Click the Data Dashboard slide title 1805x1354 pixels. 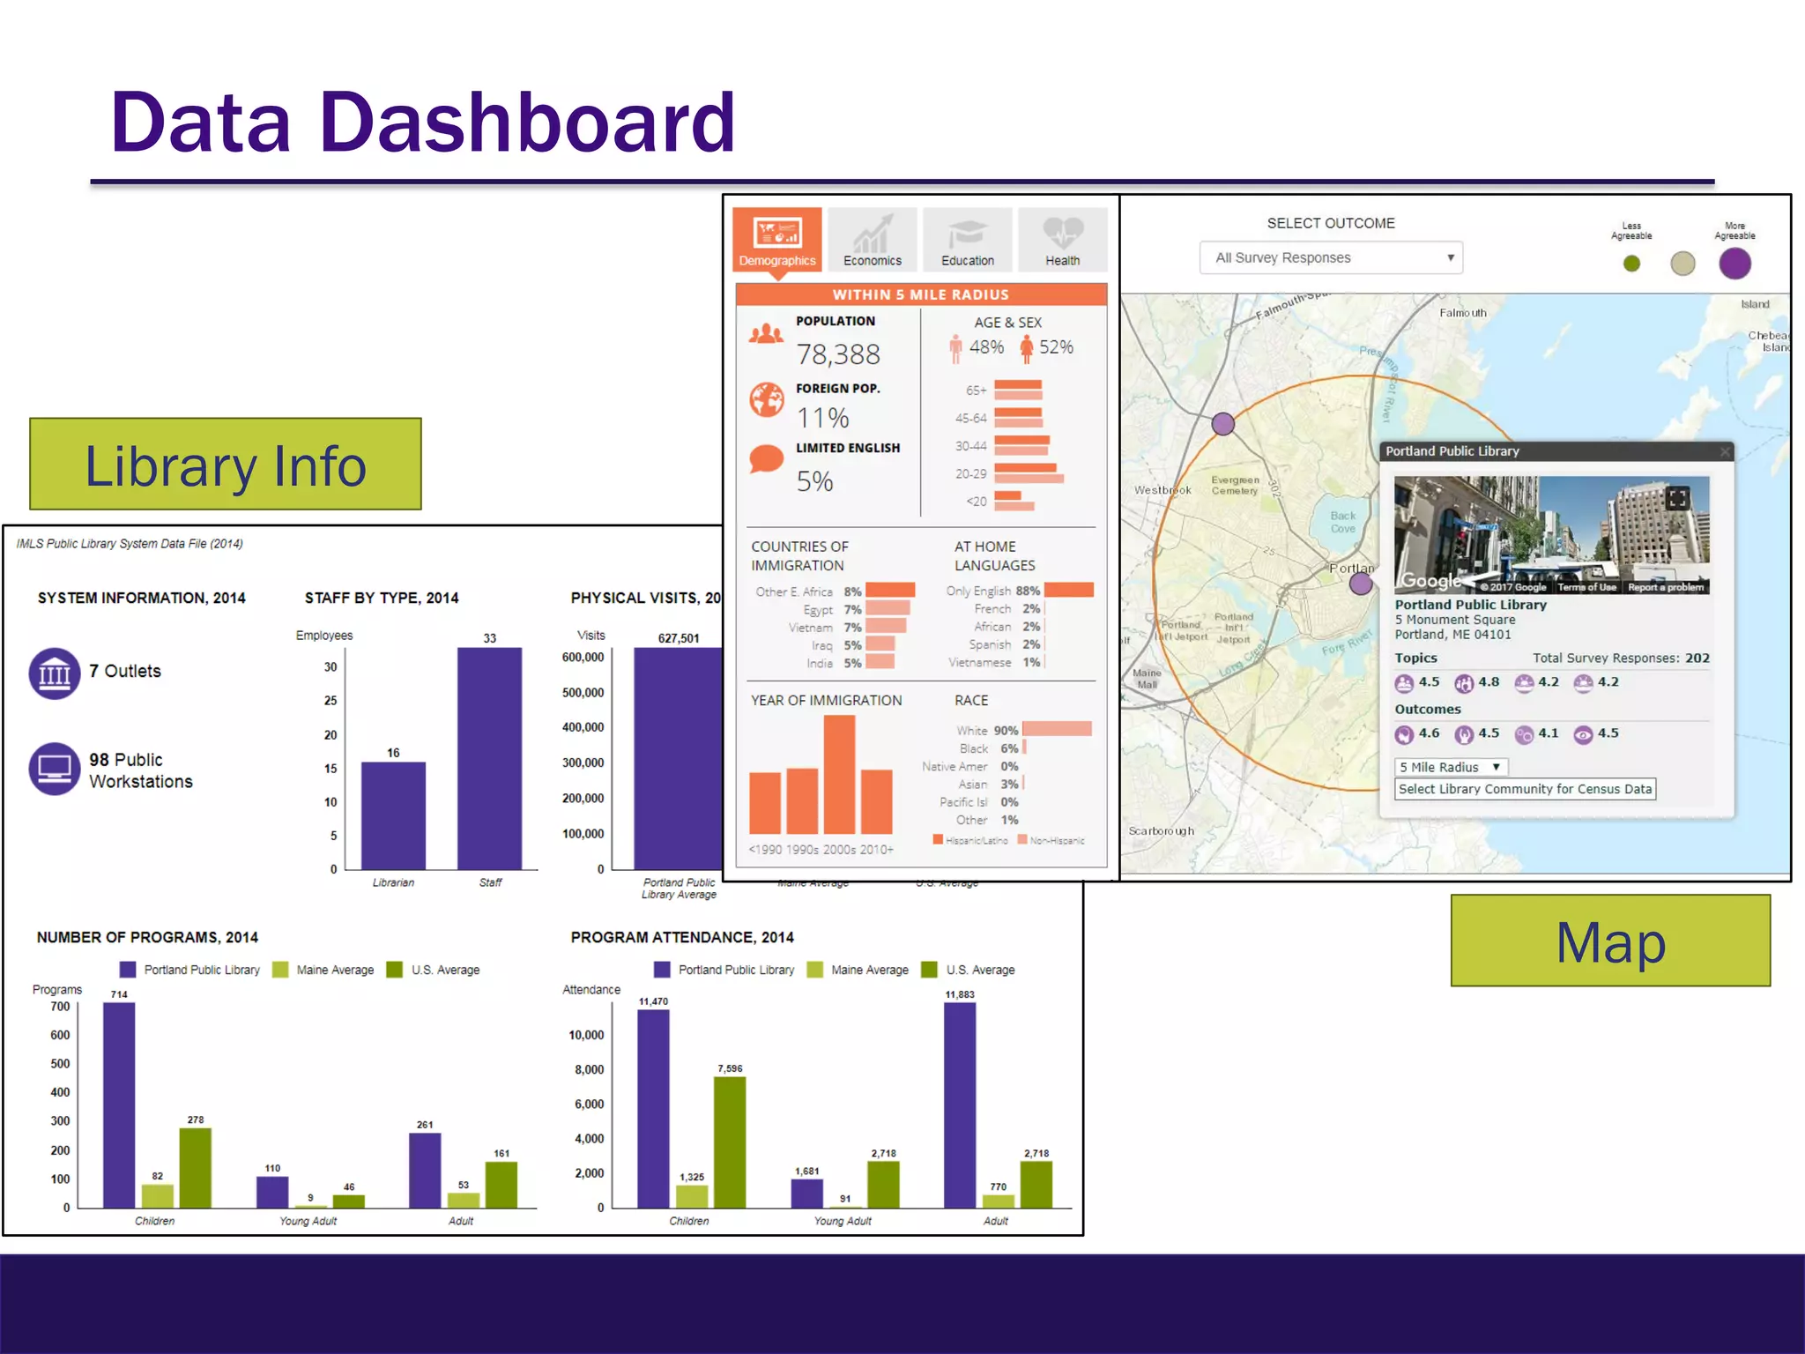coord(423,122)
